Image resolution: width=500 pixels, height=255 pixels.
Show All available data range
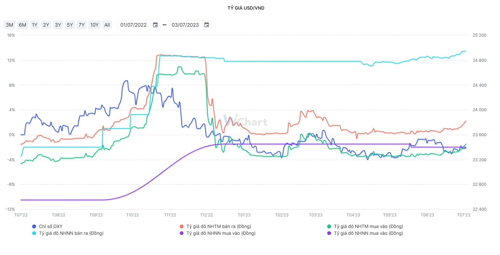[x=107, y=25]
